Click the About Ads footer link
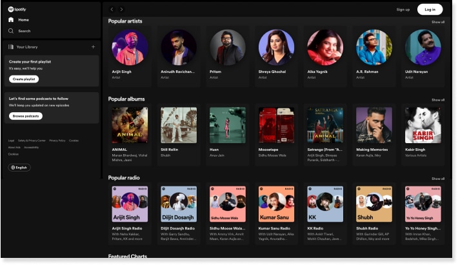The height and width of the screenshot is (265, 458). [x=14, y=148]
